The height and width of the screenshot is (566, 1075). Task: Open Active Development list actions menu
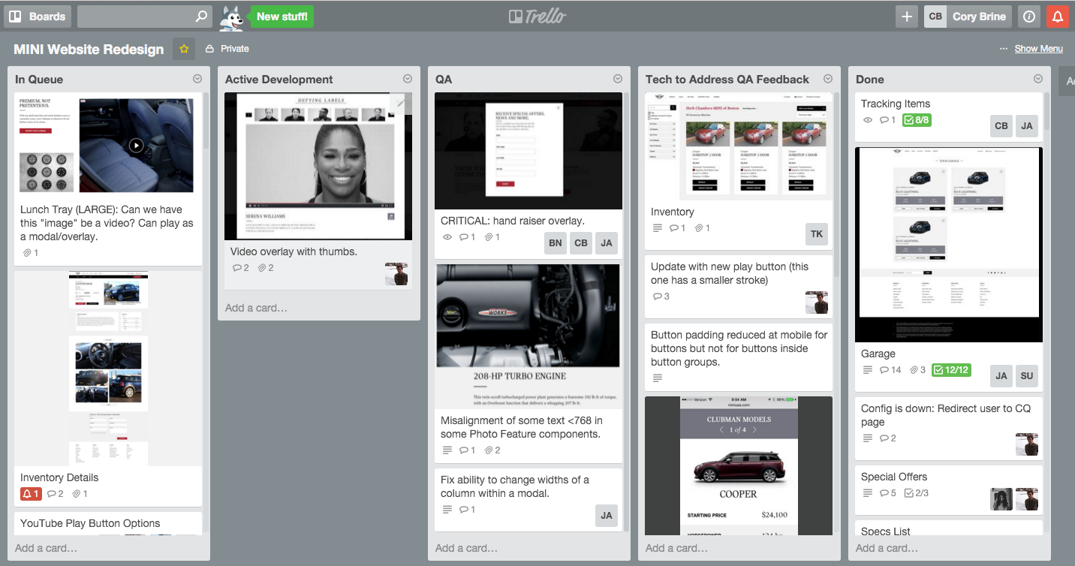tap(408, 79)
